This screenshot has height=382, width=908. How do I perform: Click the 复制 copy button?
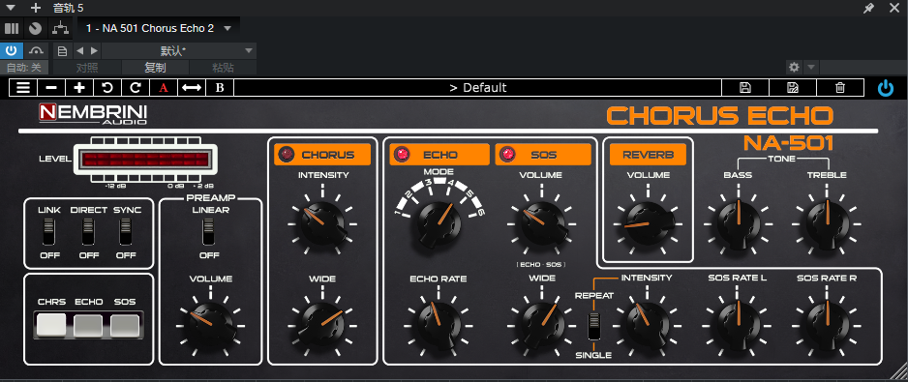click(155, 68)
